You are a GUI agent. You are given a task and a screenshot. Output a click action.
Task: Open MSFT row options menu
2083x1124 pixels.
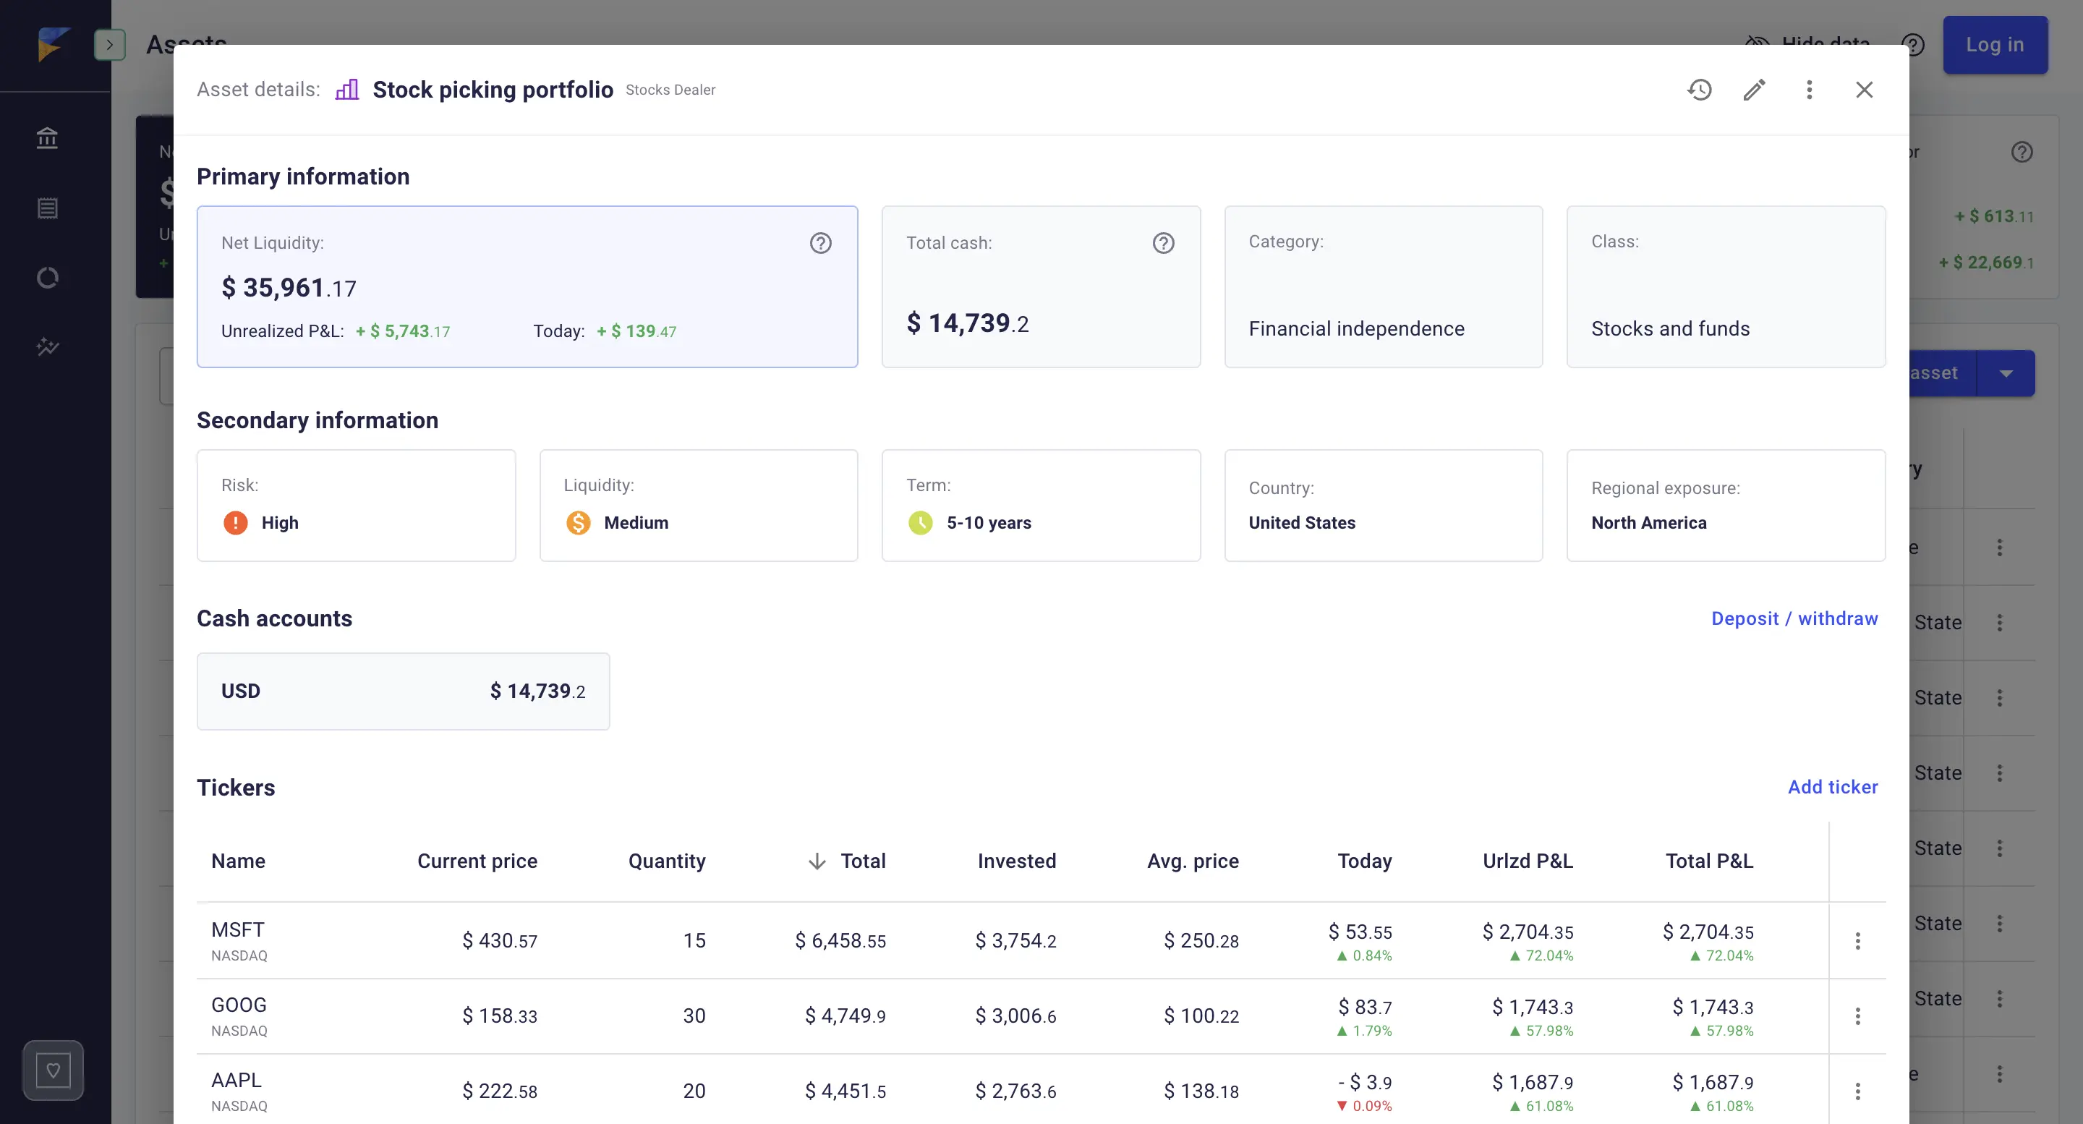1857,940
